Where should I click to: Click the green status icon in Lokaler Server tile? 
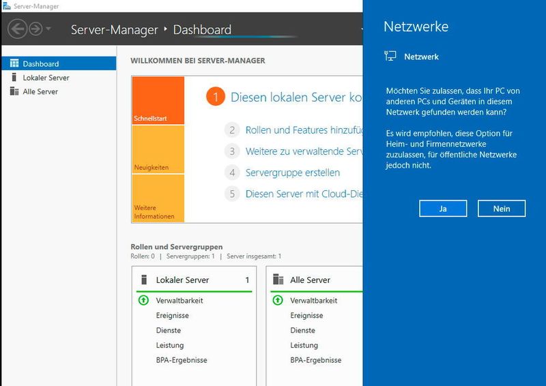143,300
